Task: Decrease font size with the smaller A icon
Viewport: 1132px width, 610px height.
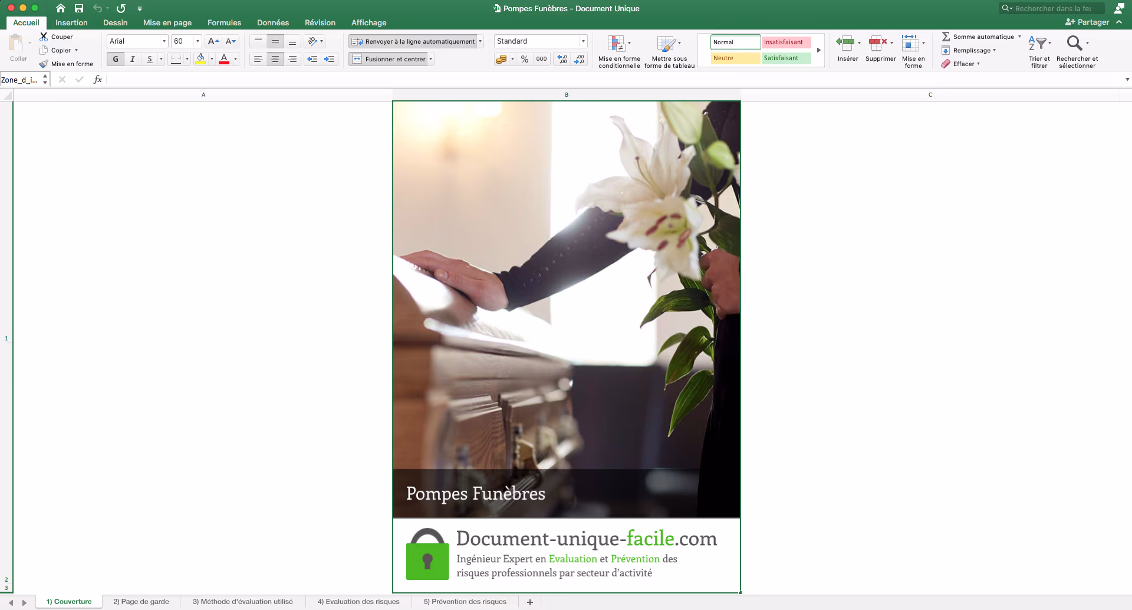Action: pos(231,41)
